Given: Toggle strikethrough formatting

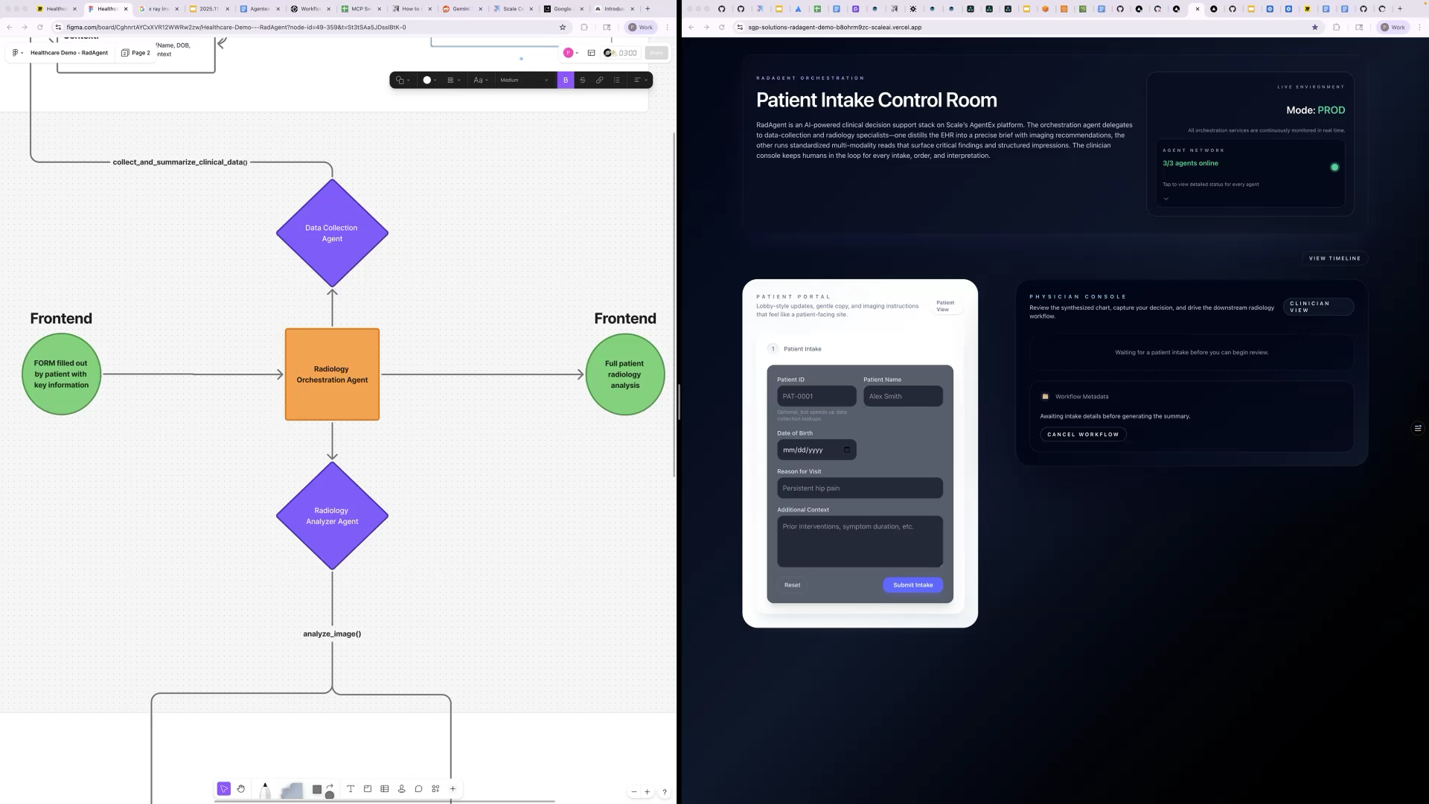Looking at the screenshot, I should click(583, 80).
